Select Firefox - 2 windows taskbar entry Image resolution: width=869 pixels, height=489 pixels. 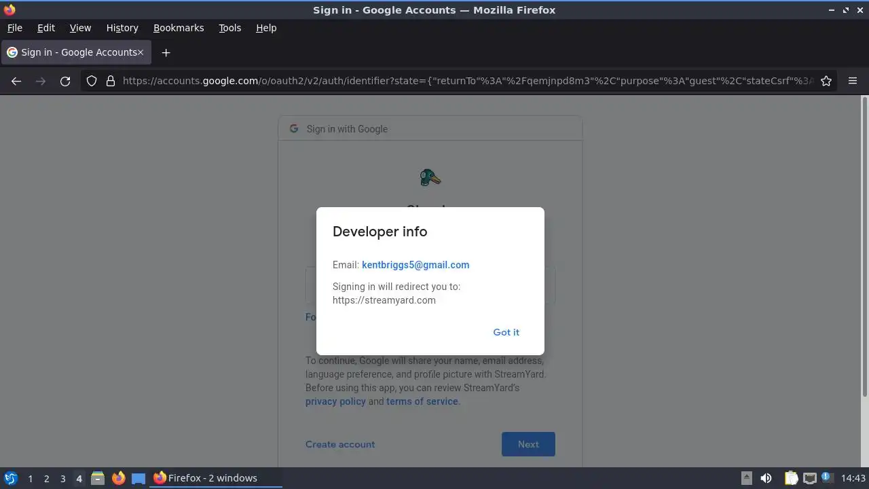216,478
